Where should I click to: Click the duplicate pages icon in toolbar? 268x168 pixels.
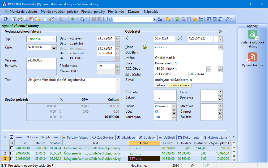coord(108,19)
